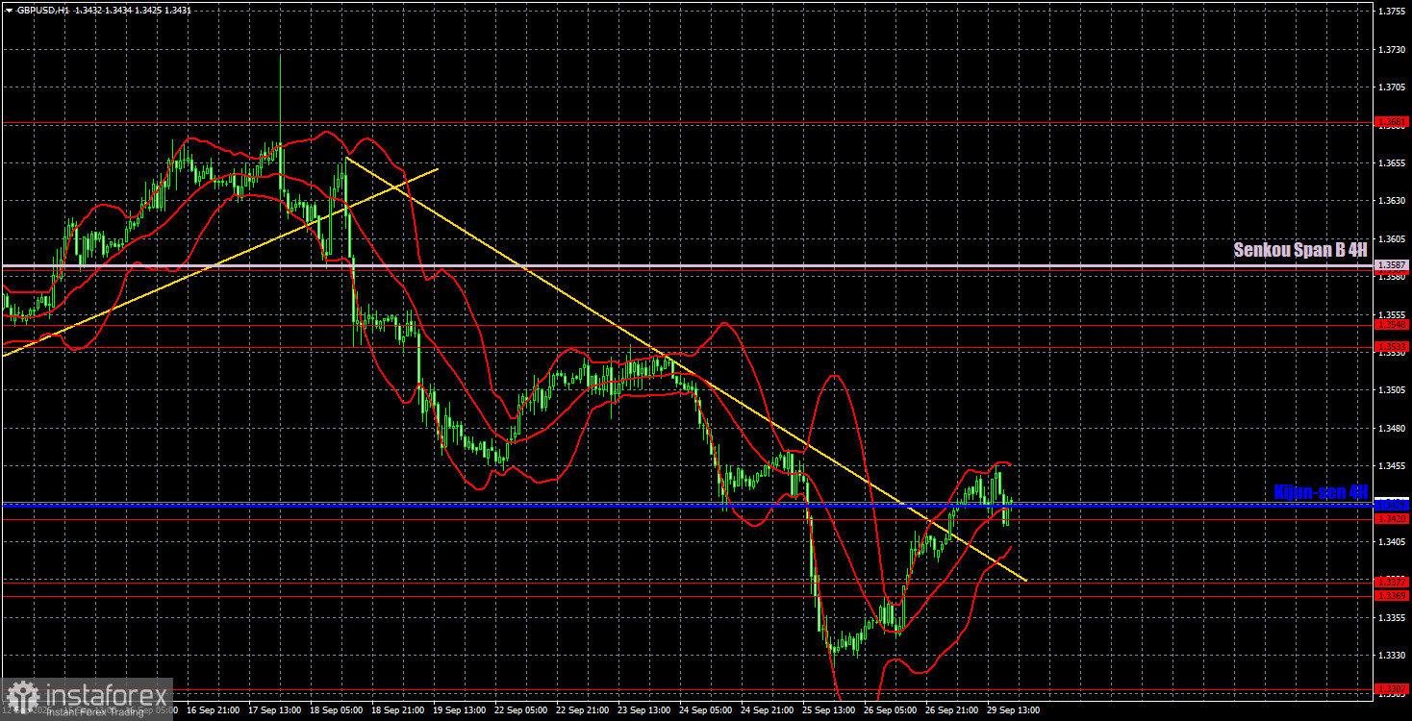
Task: Select the Senkou Span B 4H label
Action: point(1300,250)
